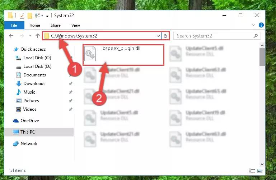Image resolution: width=276 pixels, height=180 pixels.
Task: Expand the address bar history dropdown
Action: 158,36
